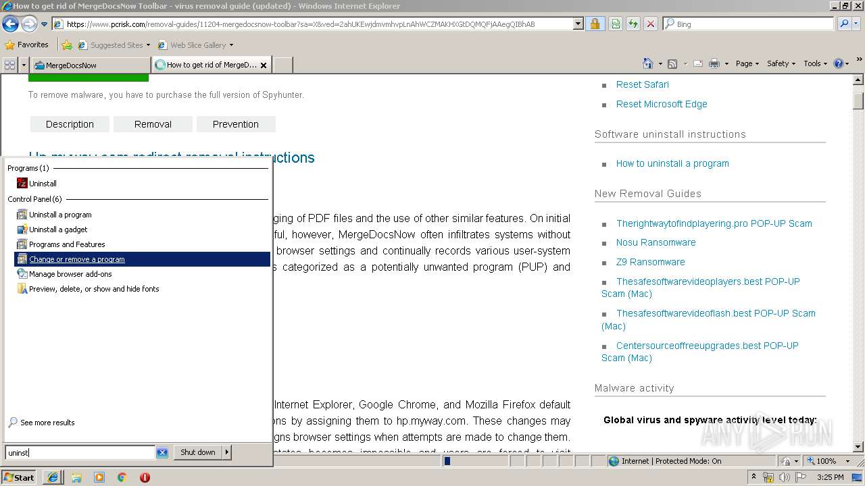Expand the address bar URL dropdown
865x486 pixels.
pos(578,24)
